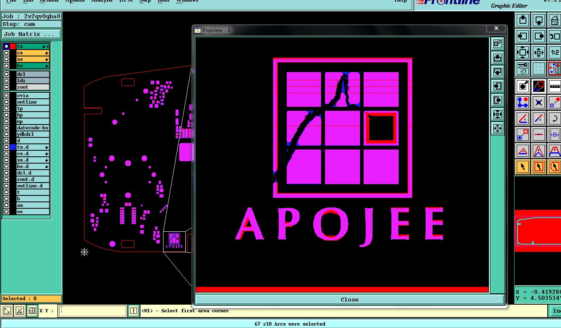Click the dimension arrows icon
Viewport: 561px width, 328px height.
[x=555, y=135]
